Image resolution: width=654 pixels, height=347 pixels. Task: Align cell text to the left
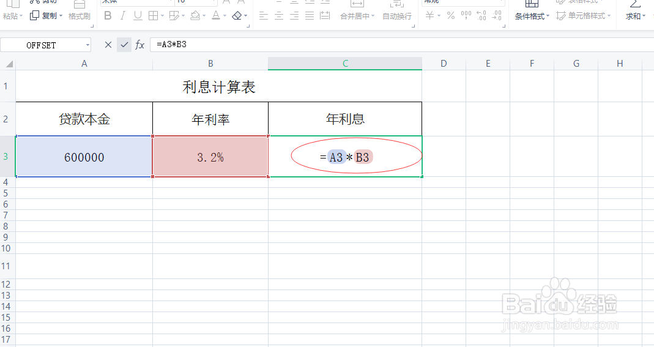264,16
